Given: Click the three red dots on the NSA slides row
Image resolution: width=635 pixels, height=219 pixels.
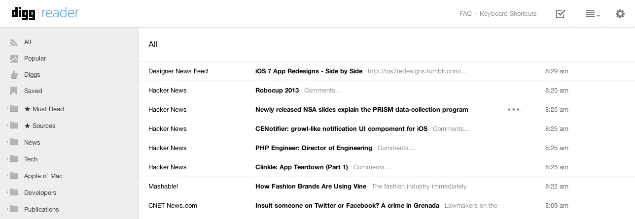Looking at the screenshot, I should (514, 109).
